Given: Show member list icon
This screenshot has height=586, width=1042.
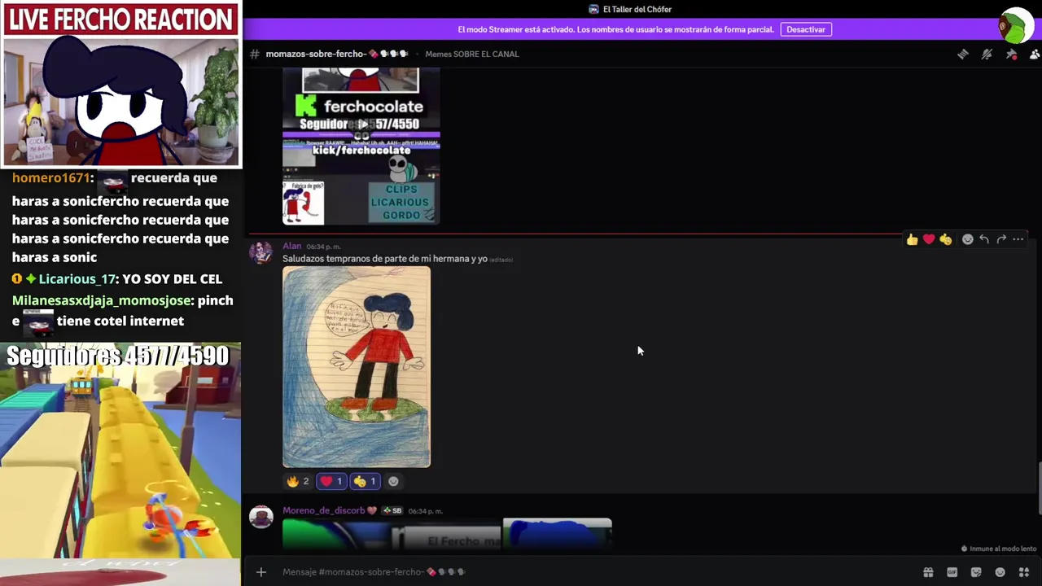Looking at the screenshot, I should [1035, 54].
